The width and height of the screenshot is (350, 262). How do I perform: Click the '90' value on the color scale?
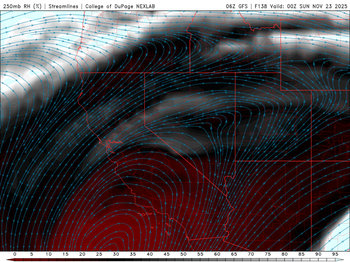318,254
